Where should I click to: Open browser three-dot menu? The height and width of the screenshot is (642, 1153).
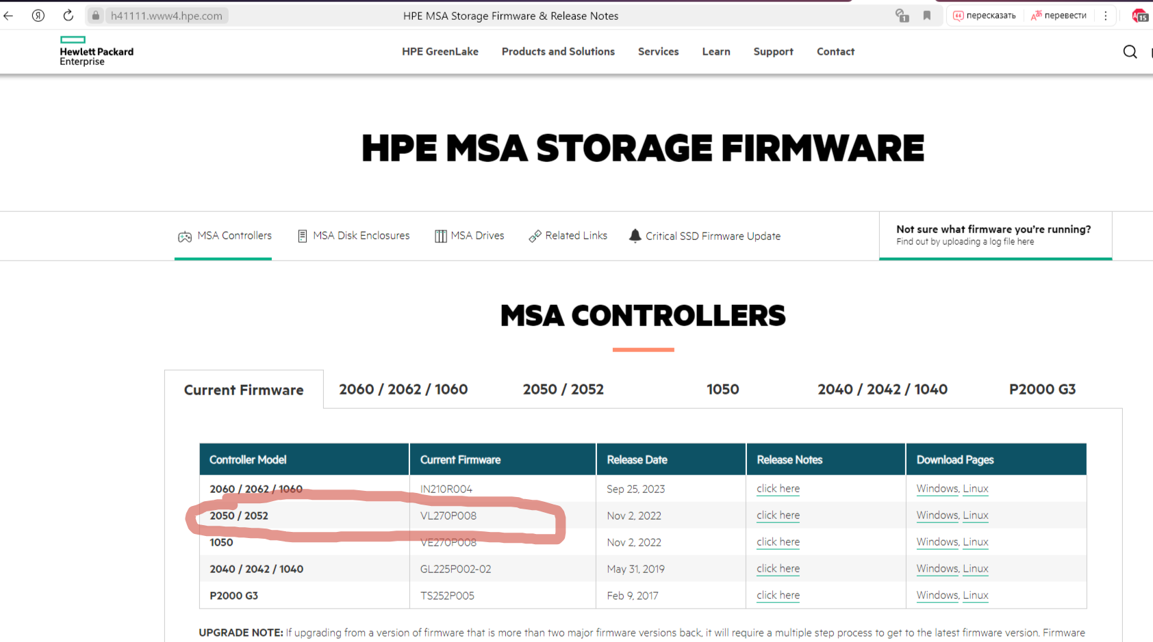(x=1105, y=16)
